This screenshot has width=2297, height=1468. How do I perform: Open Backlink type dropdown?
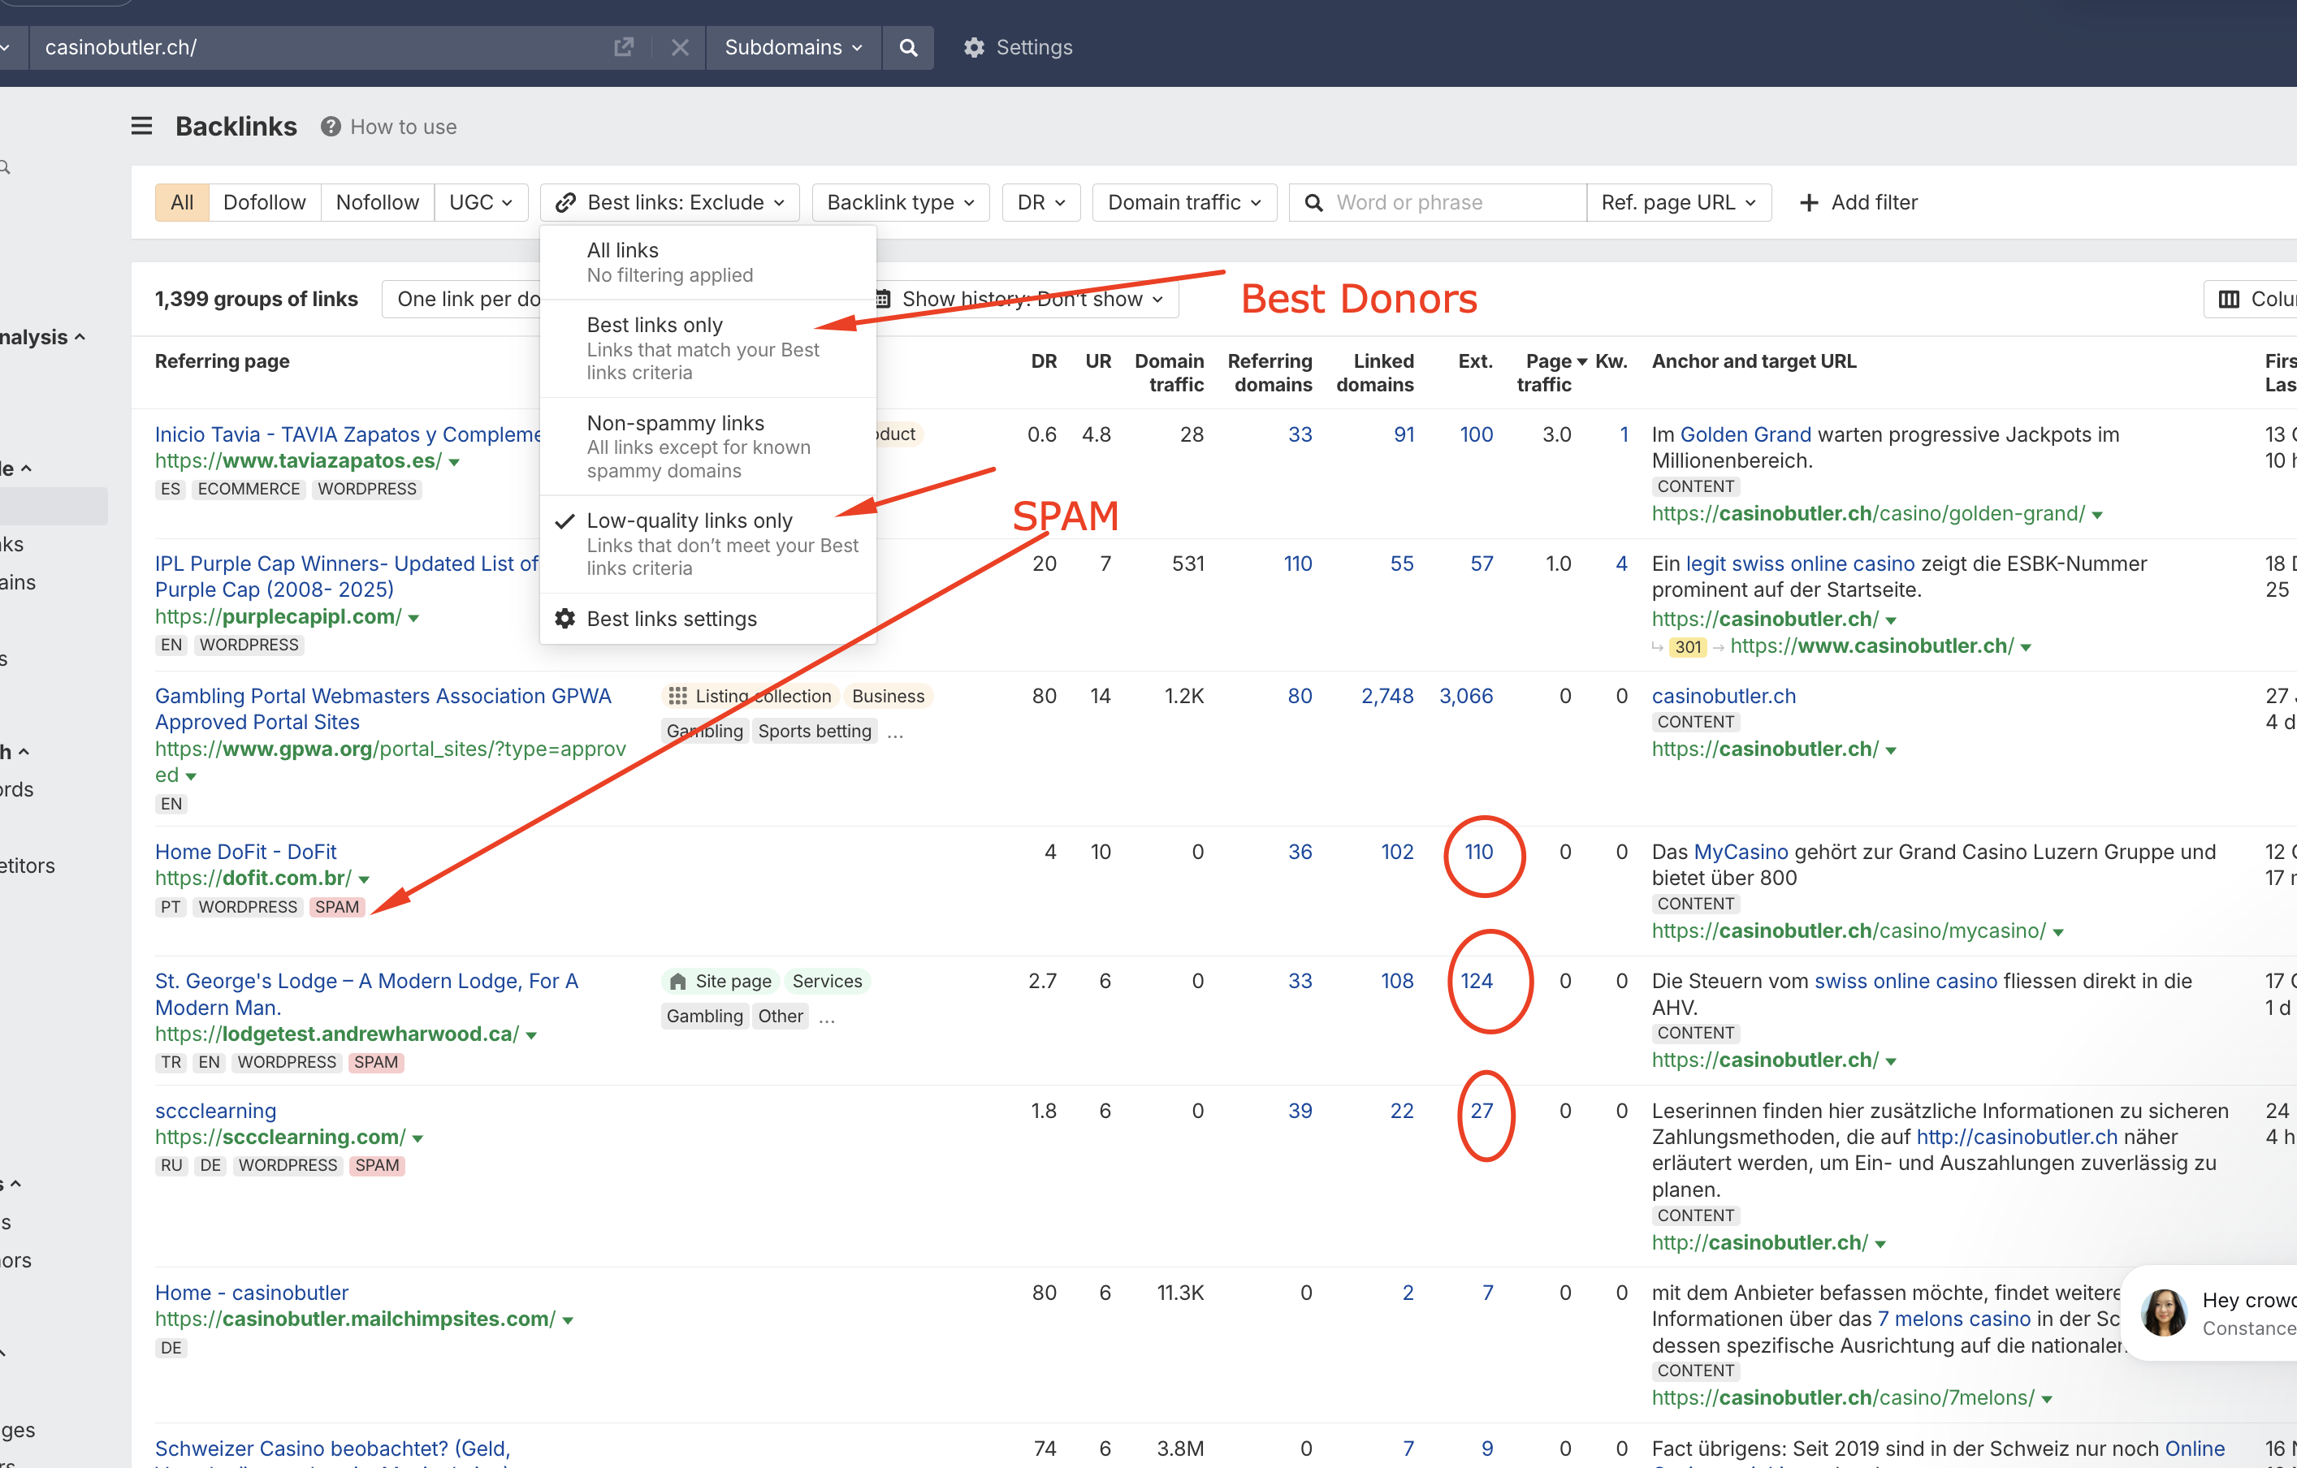[901, 202]
